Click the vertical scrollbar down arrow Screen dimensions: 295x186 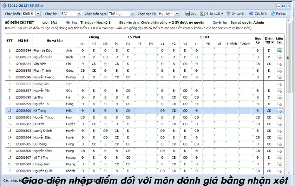click(288, 172)
